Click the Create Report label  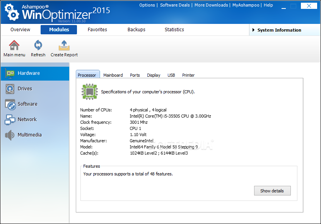[64, 55]
